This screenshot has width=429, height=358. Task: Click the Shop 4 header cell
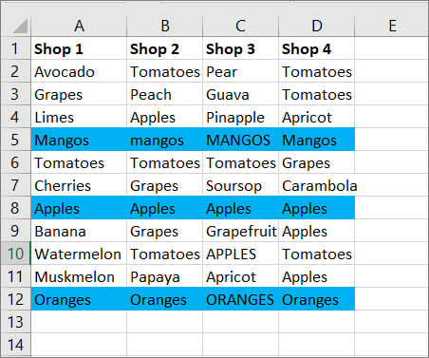click(317, 48)
